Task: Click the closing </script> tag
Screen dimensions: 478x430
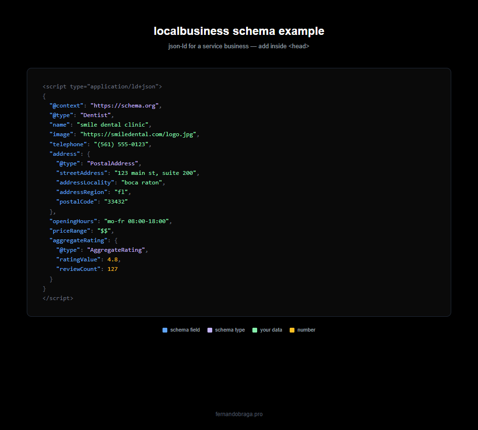Action: click(58, 298)
